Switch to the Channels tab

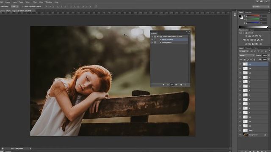coord(249,48)
